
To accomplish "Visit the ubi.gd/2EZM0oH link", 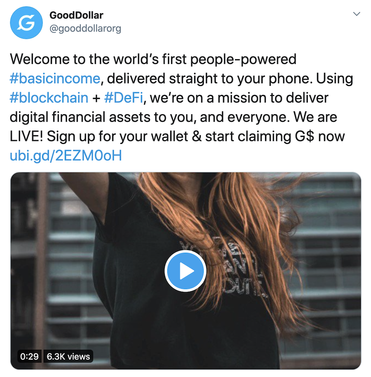I will coord(66,156).
